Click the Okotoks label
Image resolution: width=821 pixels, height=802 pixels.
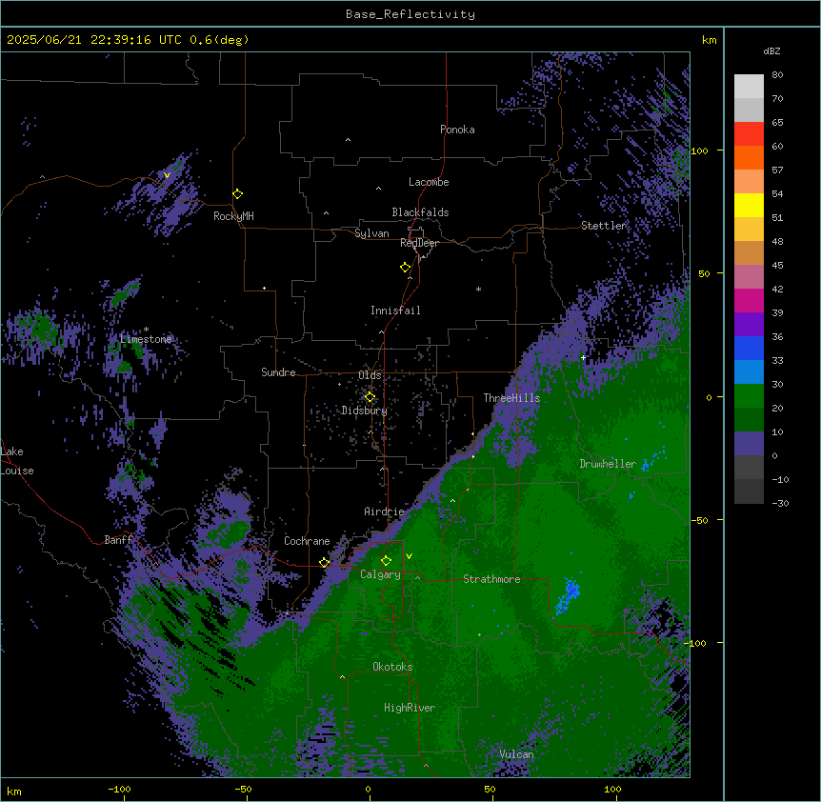[x=392, y=667]
